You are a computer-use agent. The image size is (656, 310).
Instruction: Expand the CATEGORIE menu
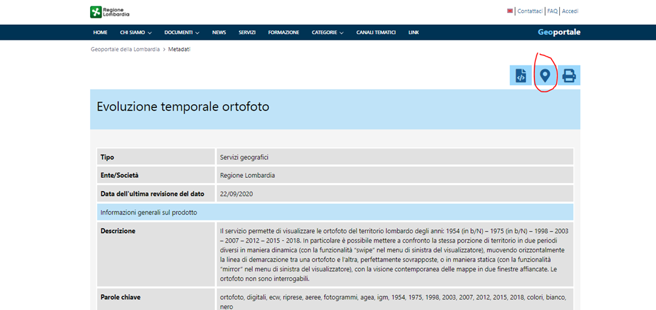click(x=327, y=32)
